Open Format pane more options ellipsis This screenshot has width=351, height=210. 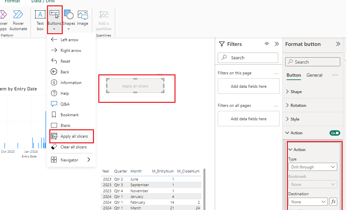tap(335, 75)
